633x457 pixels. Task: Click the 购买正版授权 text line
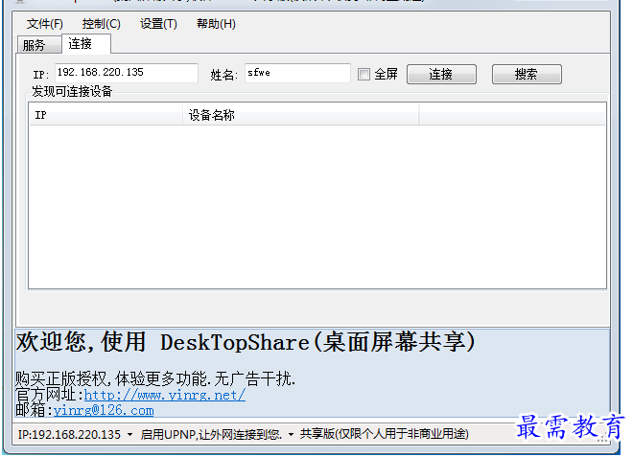click(x=155, y=379)
